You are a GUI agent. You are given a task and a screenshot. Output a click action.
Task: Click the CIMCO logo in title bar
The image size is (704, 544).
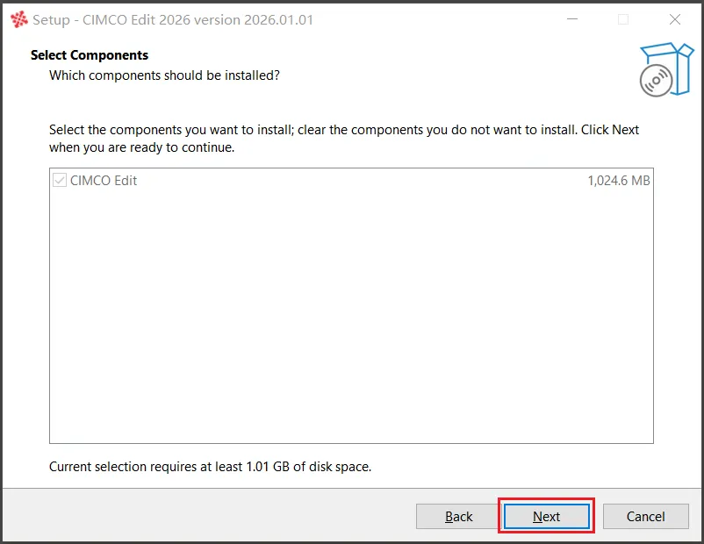(18, 20)
